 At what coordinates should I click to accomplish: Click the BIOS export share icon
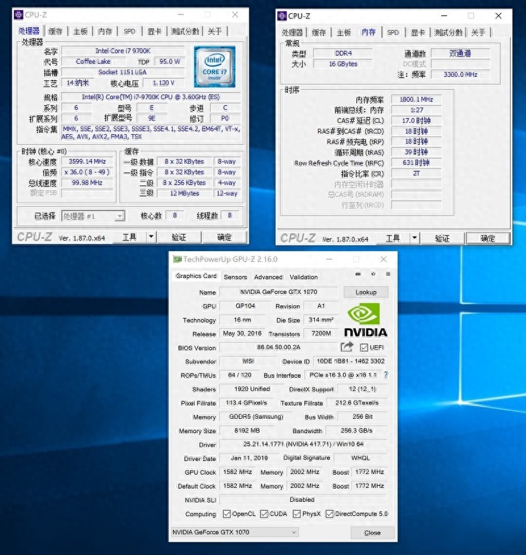point(347,347)
